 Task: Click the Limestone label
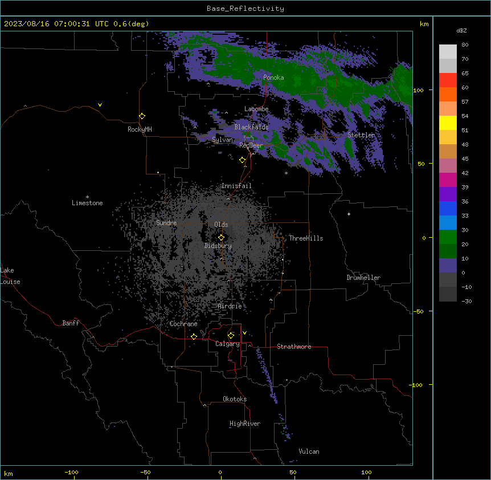coord(87,203)
